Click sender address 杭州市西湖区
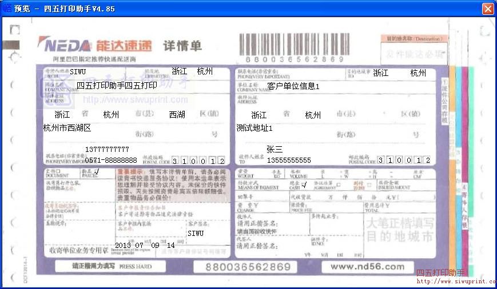497x289 pixels. click(x=67, y=128)
